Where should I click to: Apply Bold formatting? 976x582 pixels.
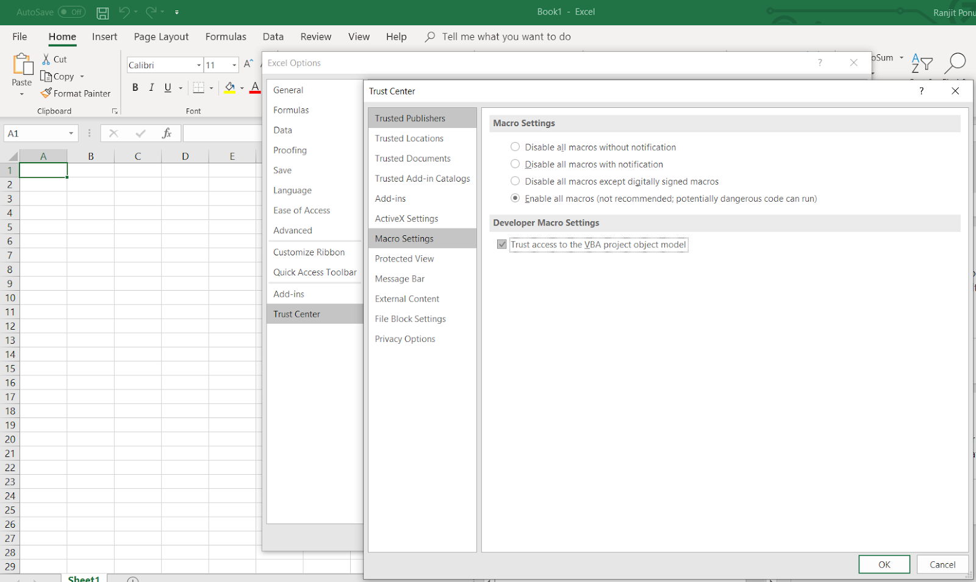(x=135, y=87)
